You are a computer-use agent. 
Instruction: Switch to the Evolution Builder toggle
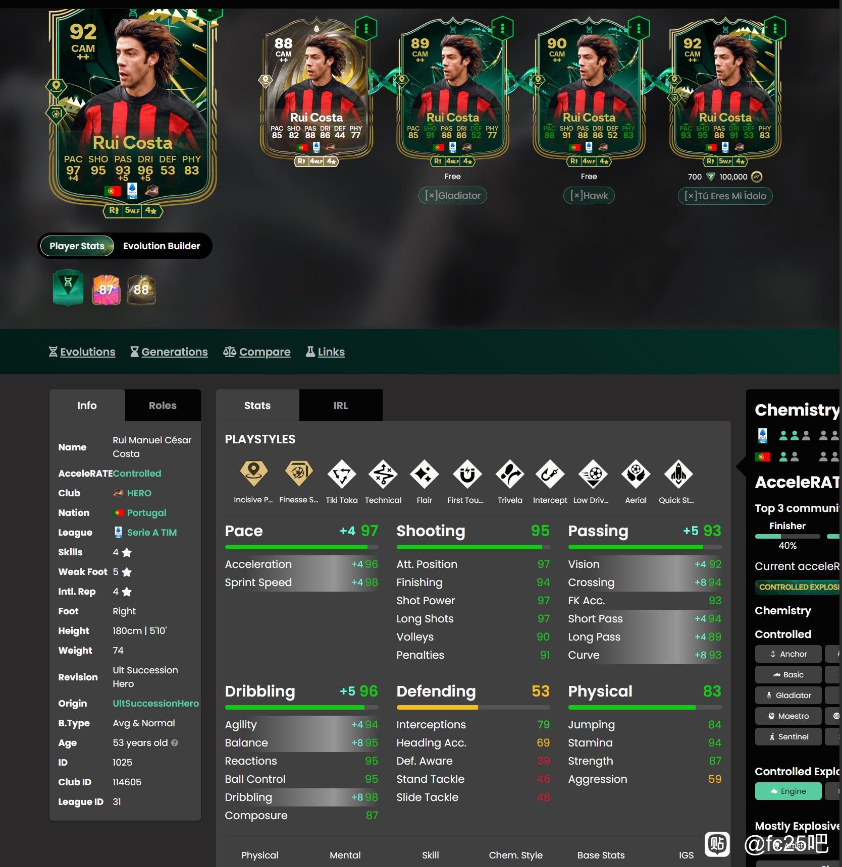click(x=162, y=246)
